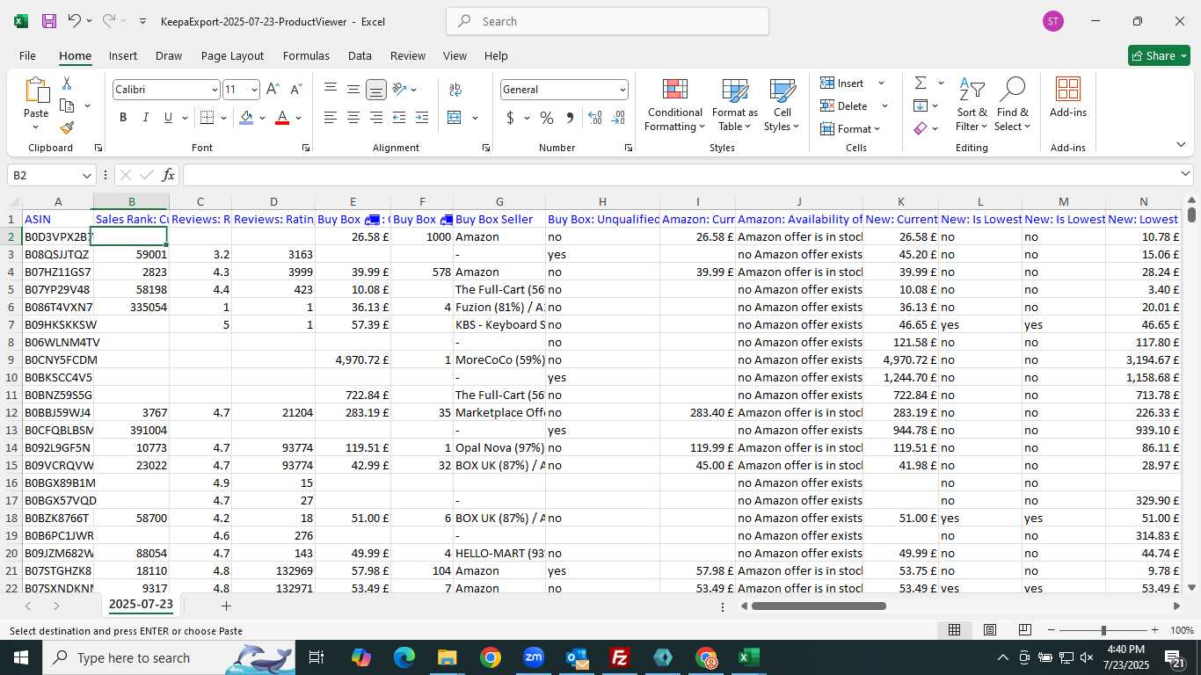Screen dimensions: 1201x675
Task: Toggle Align Left for cell text
Action: (331, 118)
